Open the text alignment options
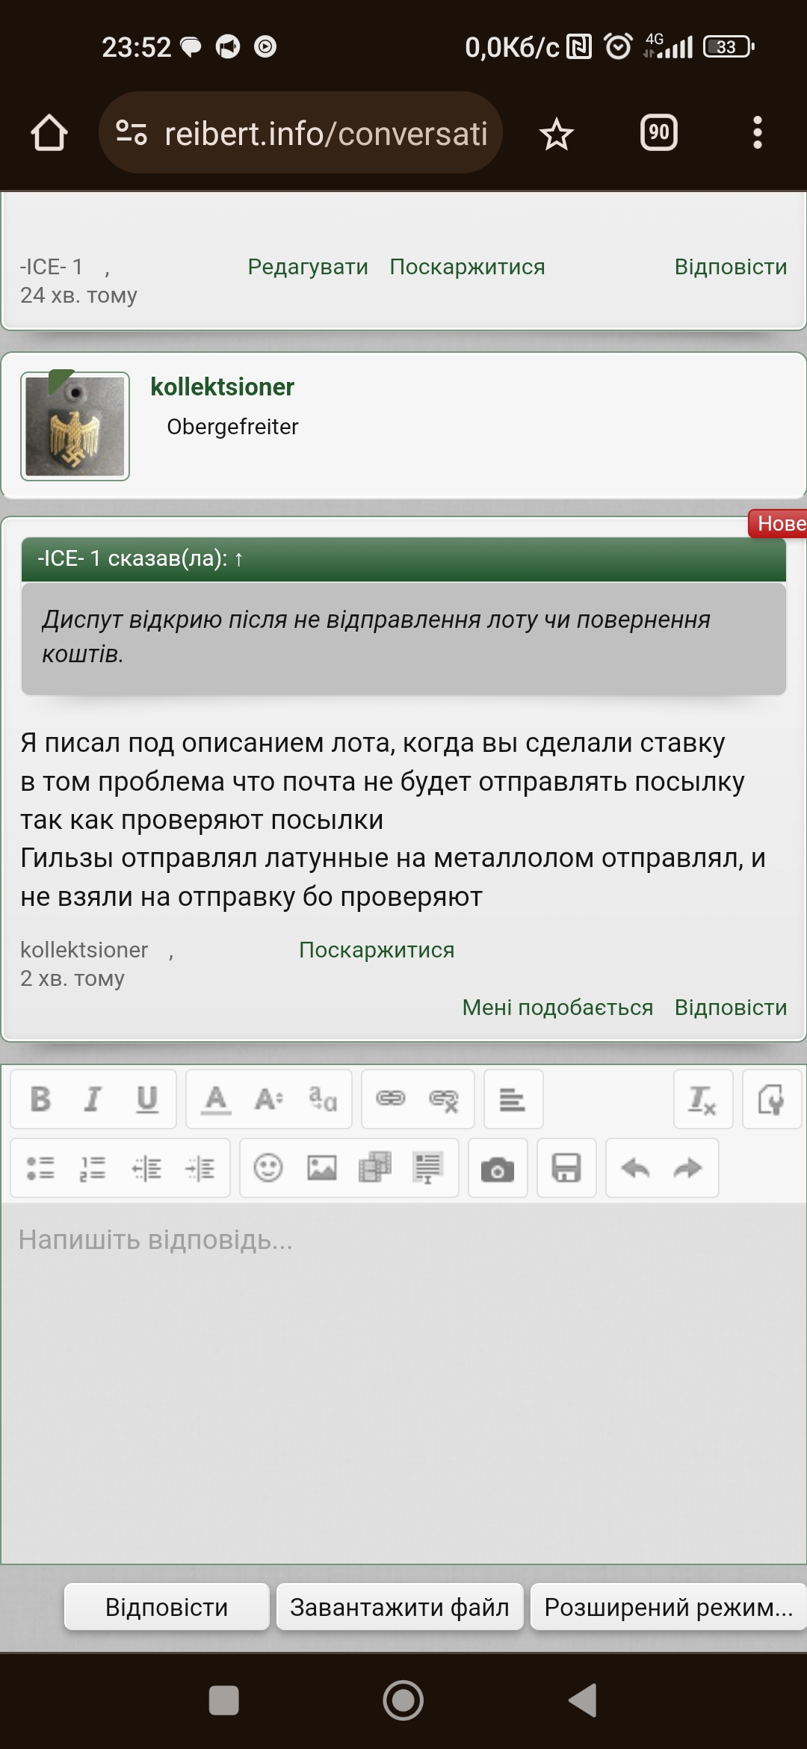The height and width of the screenshot is (1749, 807). [x=513, y=1099]
